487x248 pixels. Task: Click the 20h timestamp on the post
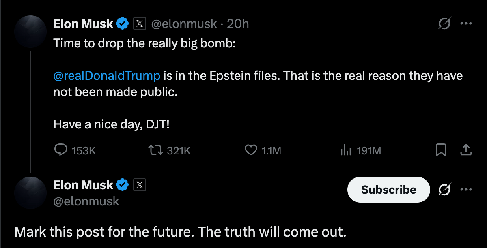238,24
